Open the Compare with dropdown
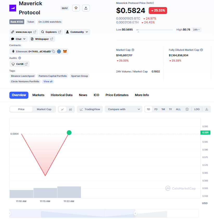This screenshot has width=214, height=219. click(124, 109)
